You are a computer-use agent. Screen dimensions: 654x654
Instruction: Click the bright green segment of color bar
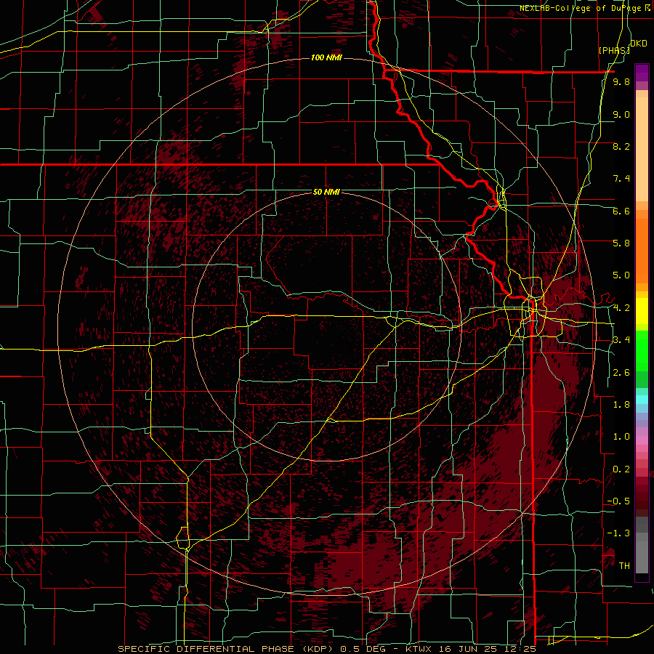[642, 350]
